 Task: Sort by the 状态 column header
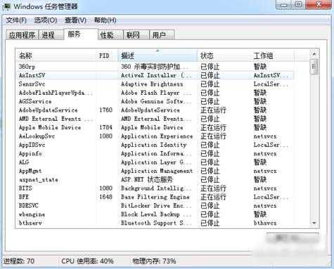click(x=224, y=55)
